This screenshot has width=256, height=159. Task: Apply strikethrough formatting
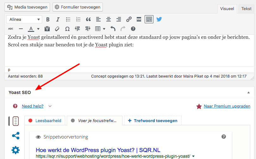click(11, 29)
